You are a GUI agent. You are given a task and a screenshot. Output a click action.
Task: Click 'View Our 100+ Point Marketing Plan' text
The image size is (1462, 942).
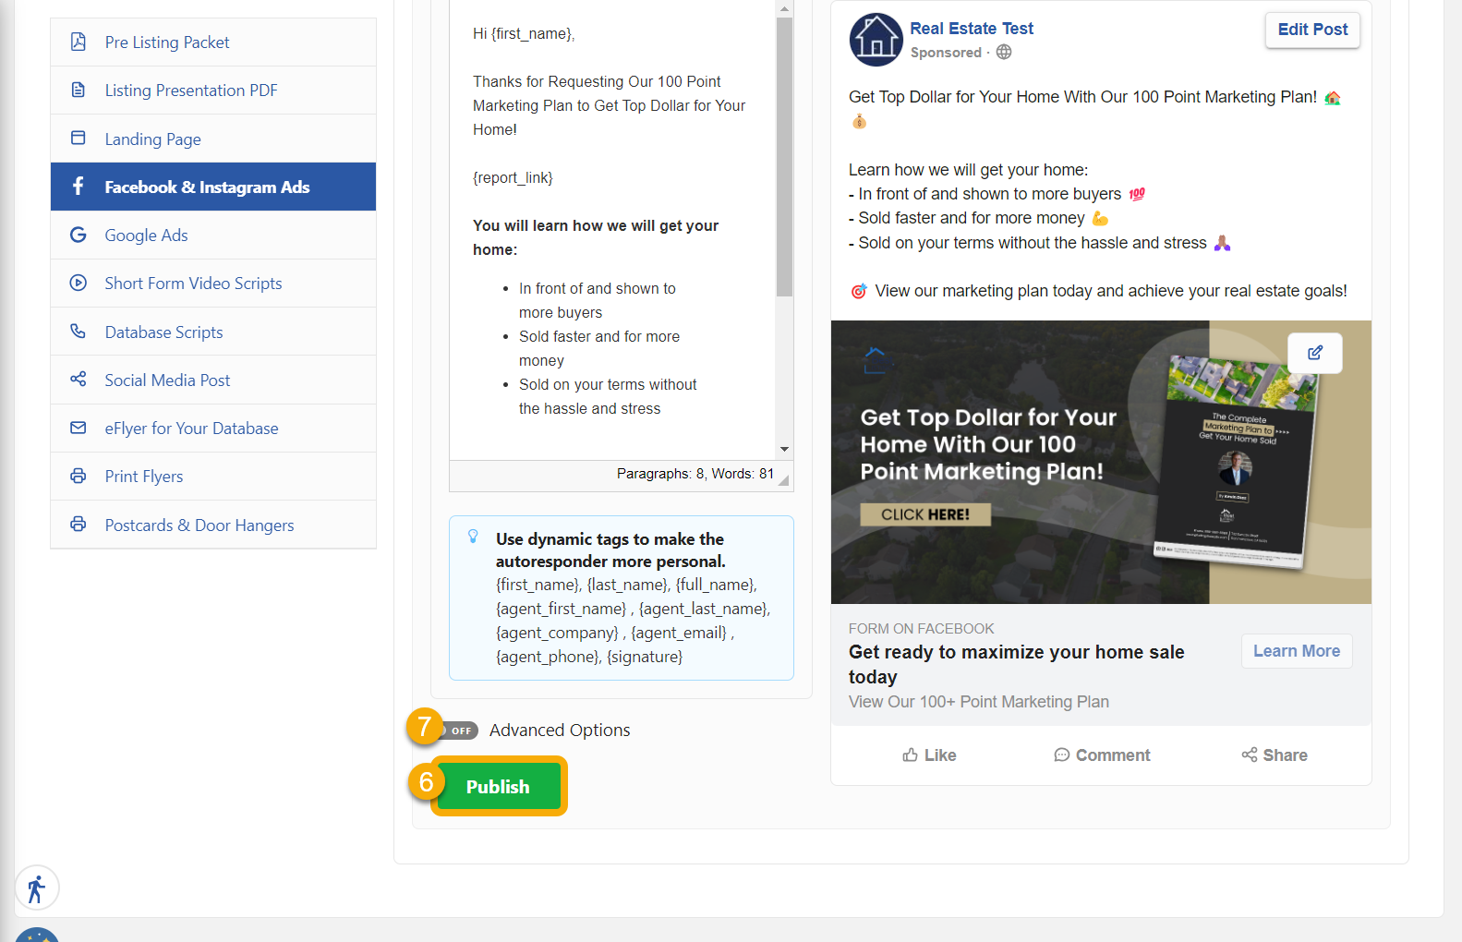click(x=979, y=702)
